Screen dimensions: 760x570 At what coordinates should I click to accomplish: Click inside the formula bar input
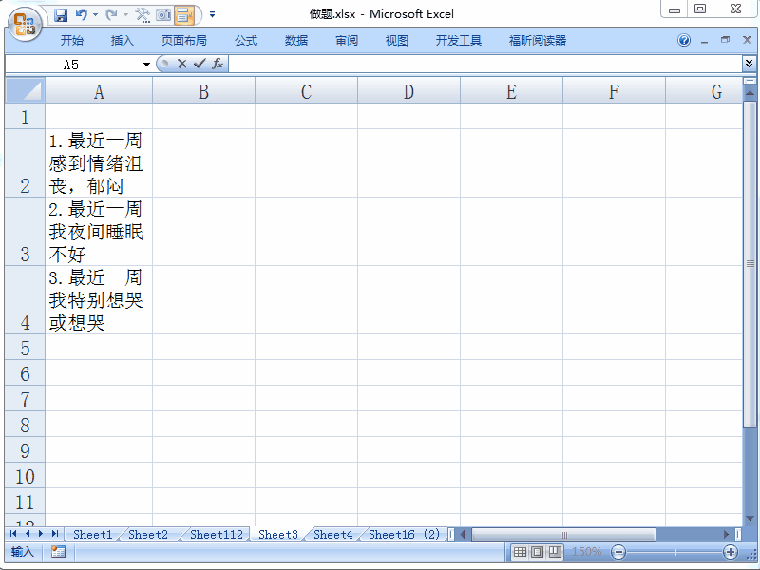[484, 65]
